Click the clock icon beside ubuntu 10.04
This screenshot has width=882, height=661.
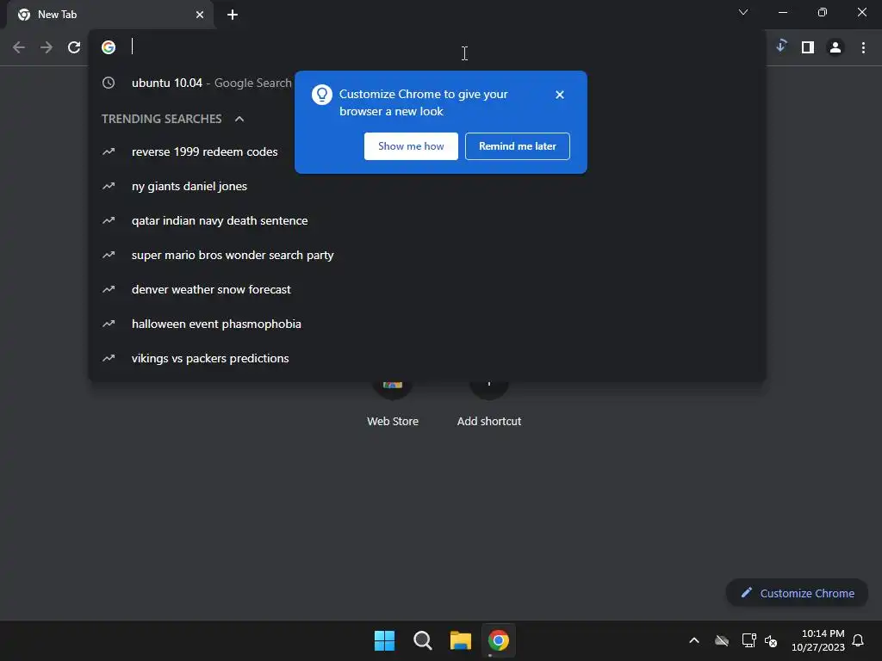[109, 83]
